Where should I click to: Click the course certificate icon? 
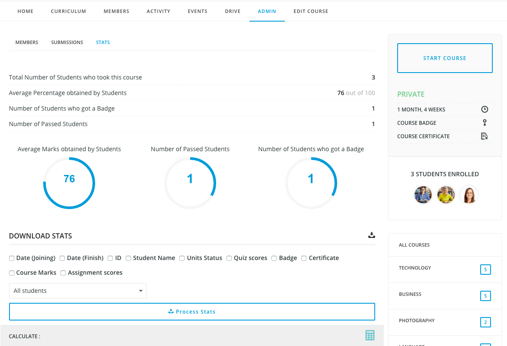(485, 136)
